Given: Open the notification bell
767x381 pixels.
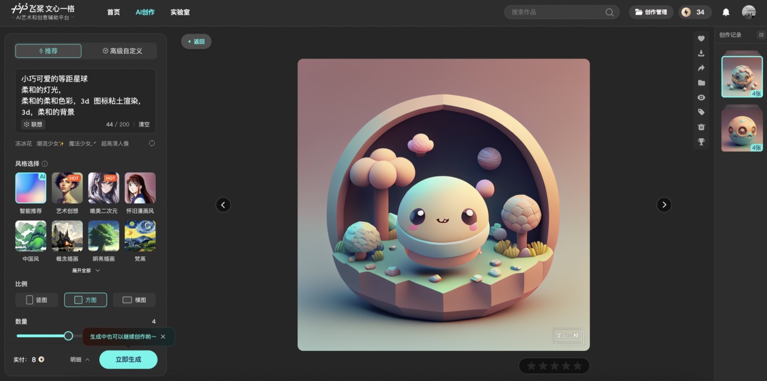Looking at the screenshot, I should [726, 12].
